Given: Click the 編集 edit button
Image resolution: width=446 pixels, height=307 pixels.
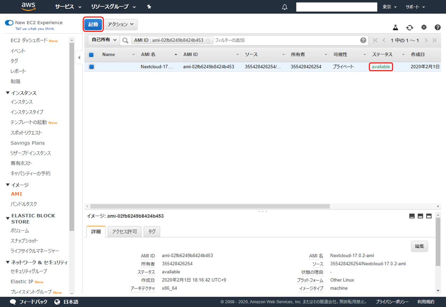Looking at the screenshot, I should 419,246.
